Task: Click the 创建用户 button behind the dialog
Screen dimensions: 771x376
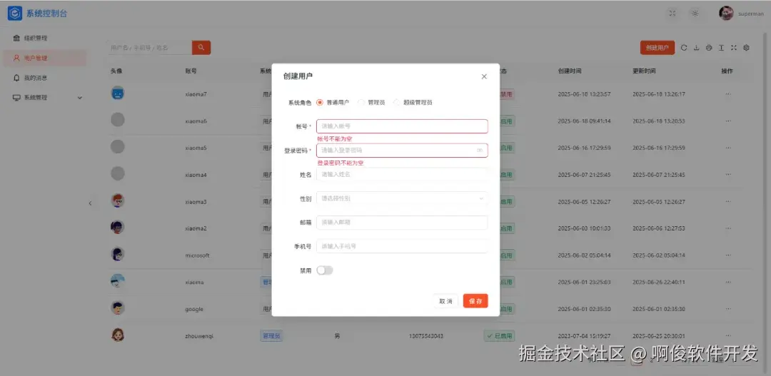Action: pos(657,48)
